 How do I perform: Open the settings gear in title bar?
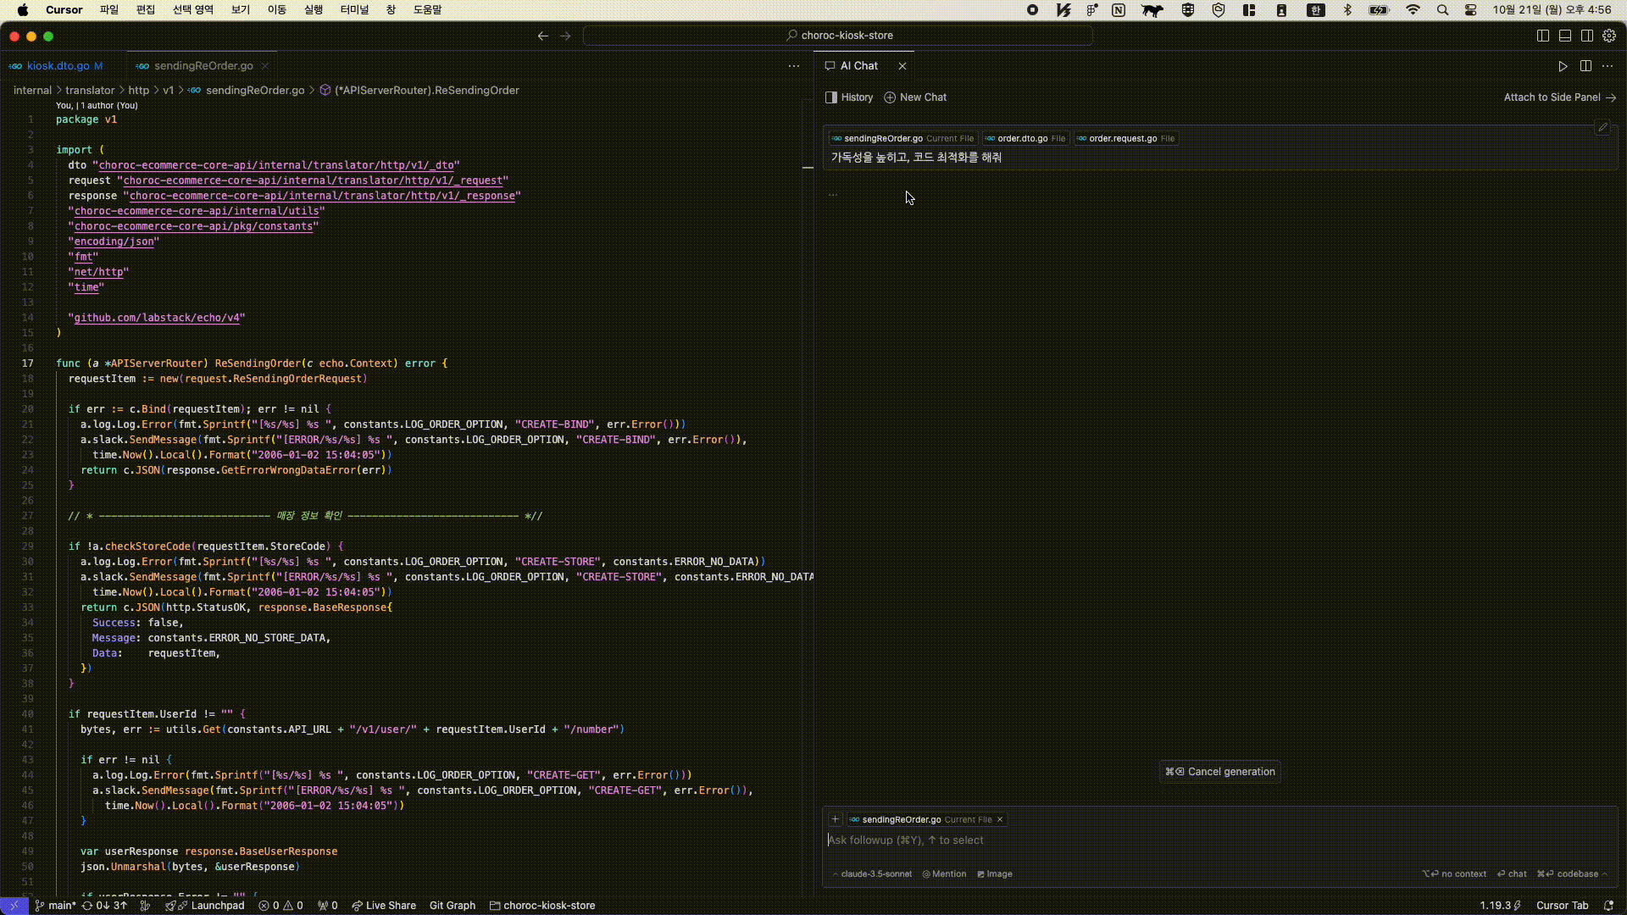1609,36
